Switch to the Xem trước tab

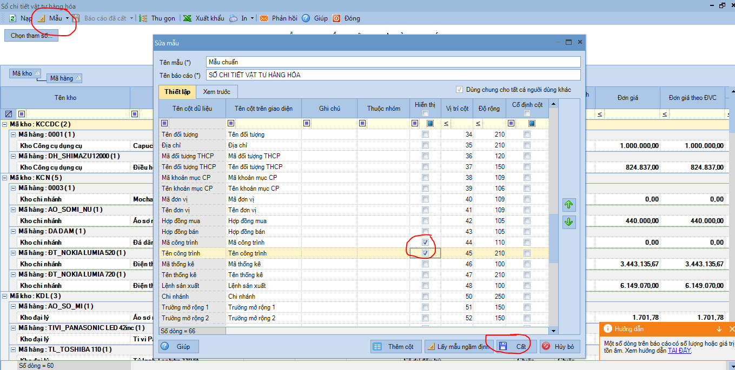(x=216, y=92)
